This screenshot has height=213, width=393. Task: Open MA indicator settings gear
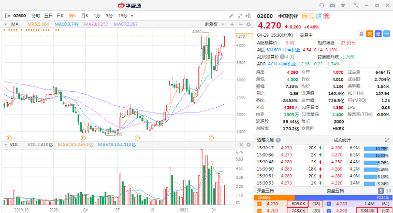248,24
